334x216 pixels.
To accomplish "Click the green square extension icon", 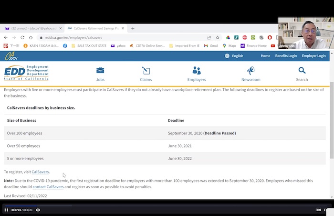I will (x=253, y=38).
